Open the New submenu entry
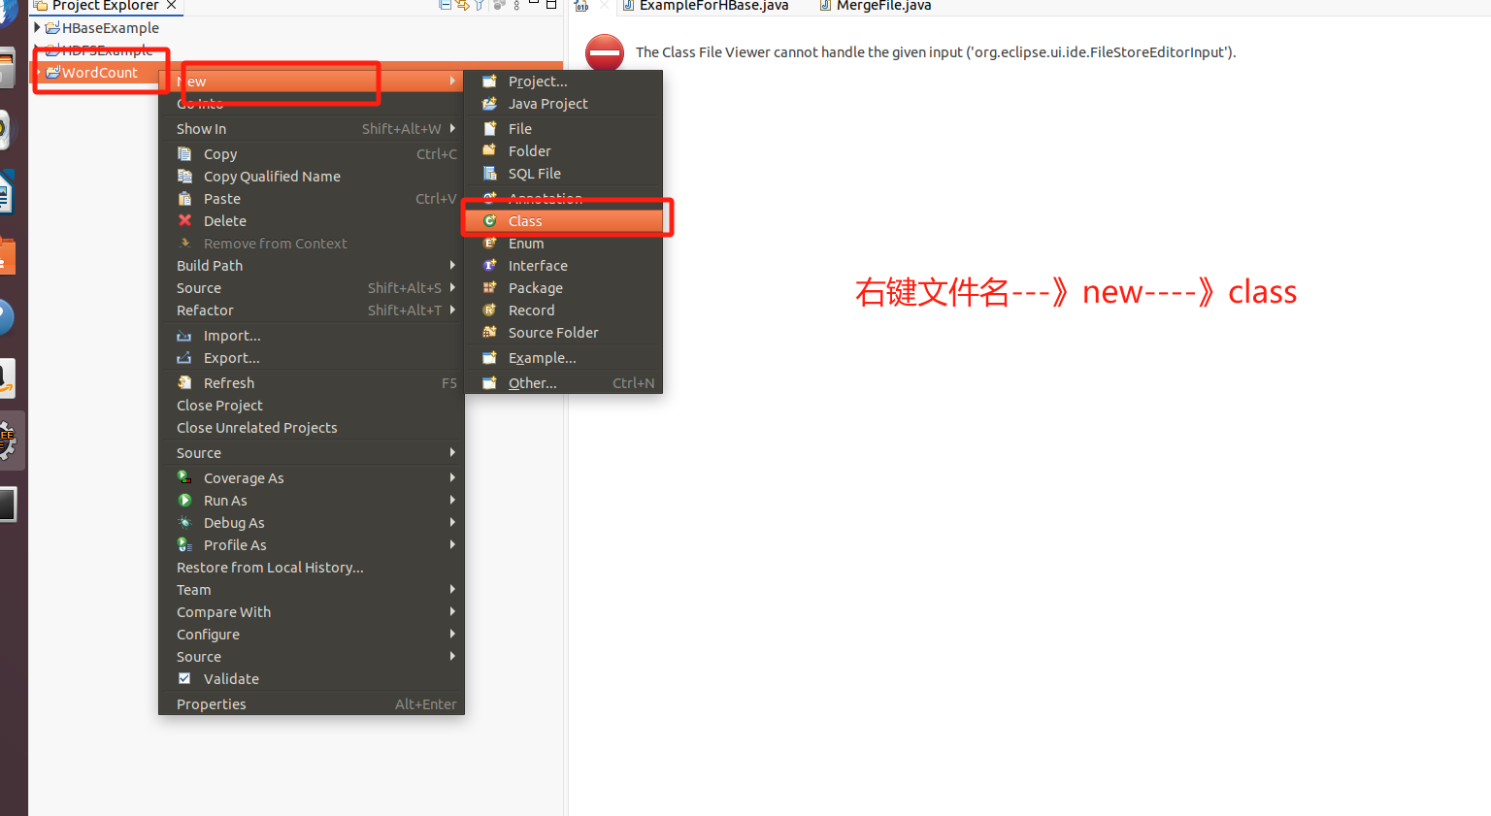1491x816 pixels. [x=312, y=82]
